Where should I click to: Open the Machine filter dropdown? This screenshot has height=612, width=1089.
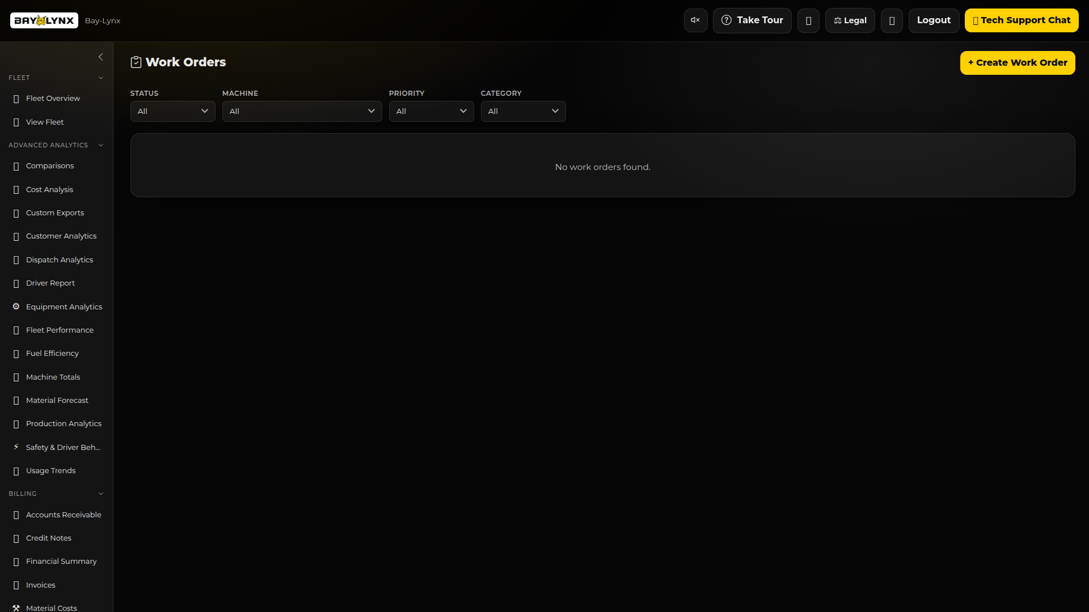pyautogui.click(x=302, y=111)
